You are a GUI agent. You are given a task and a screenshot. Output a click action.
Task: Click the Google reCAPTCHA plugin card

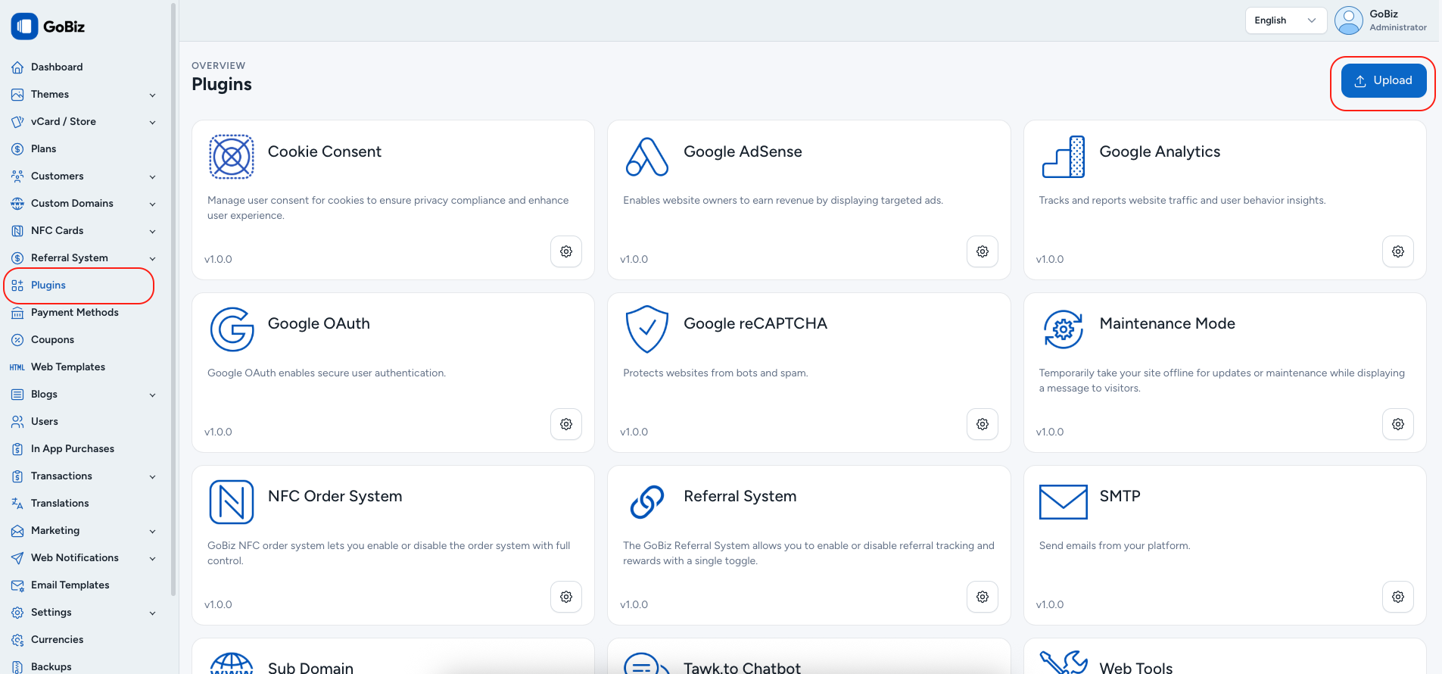point(808,373)
